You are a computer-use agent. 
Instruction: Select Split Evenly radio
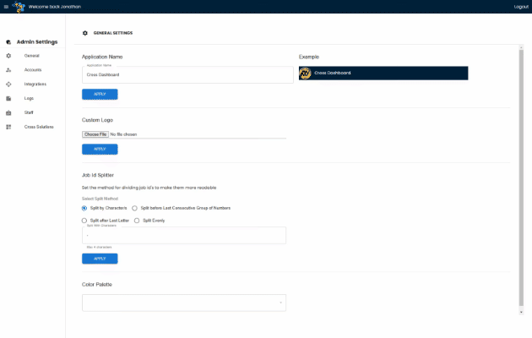137,221
